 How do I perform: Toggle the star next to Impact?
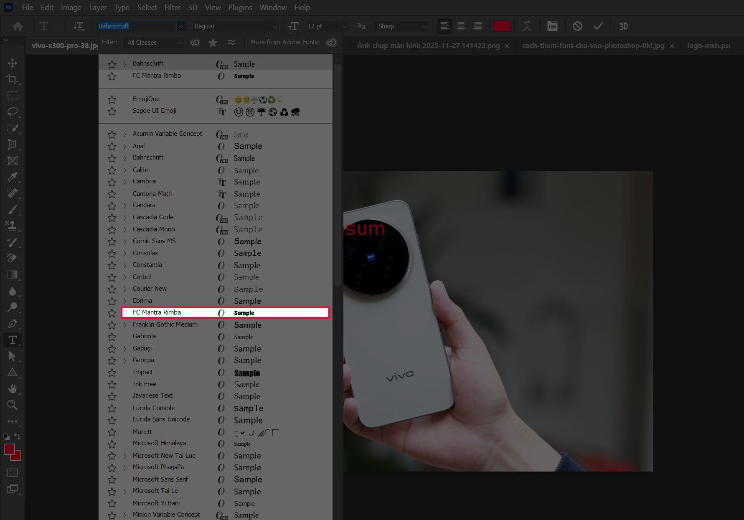click(112, 372)
